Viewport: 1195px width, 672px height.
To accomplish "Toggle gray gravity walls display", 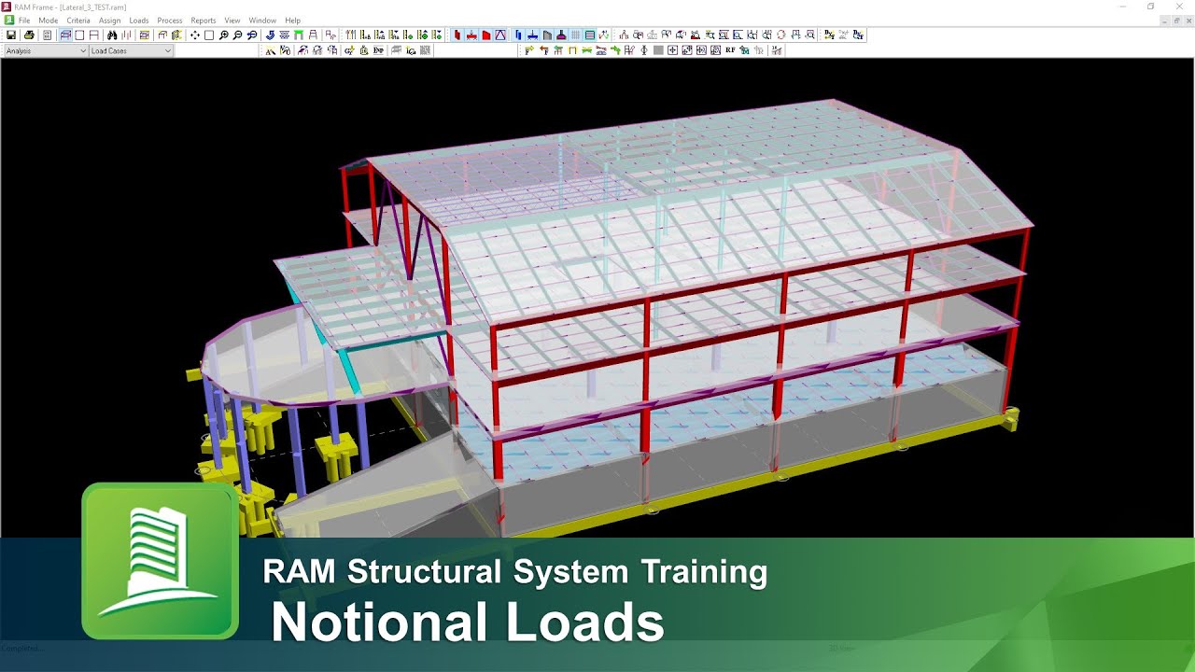I will pos(547,35).
